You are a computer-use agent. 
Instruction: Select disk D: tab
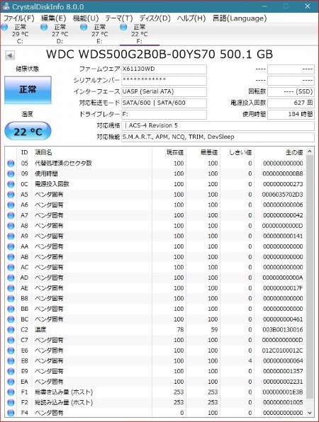[60, 34]
